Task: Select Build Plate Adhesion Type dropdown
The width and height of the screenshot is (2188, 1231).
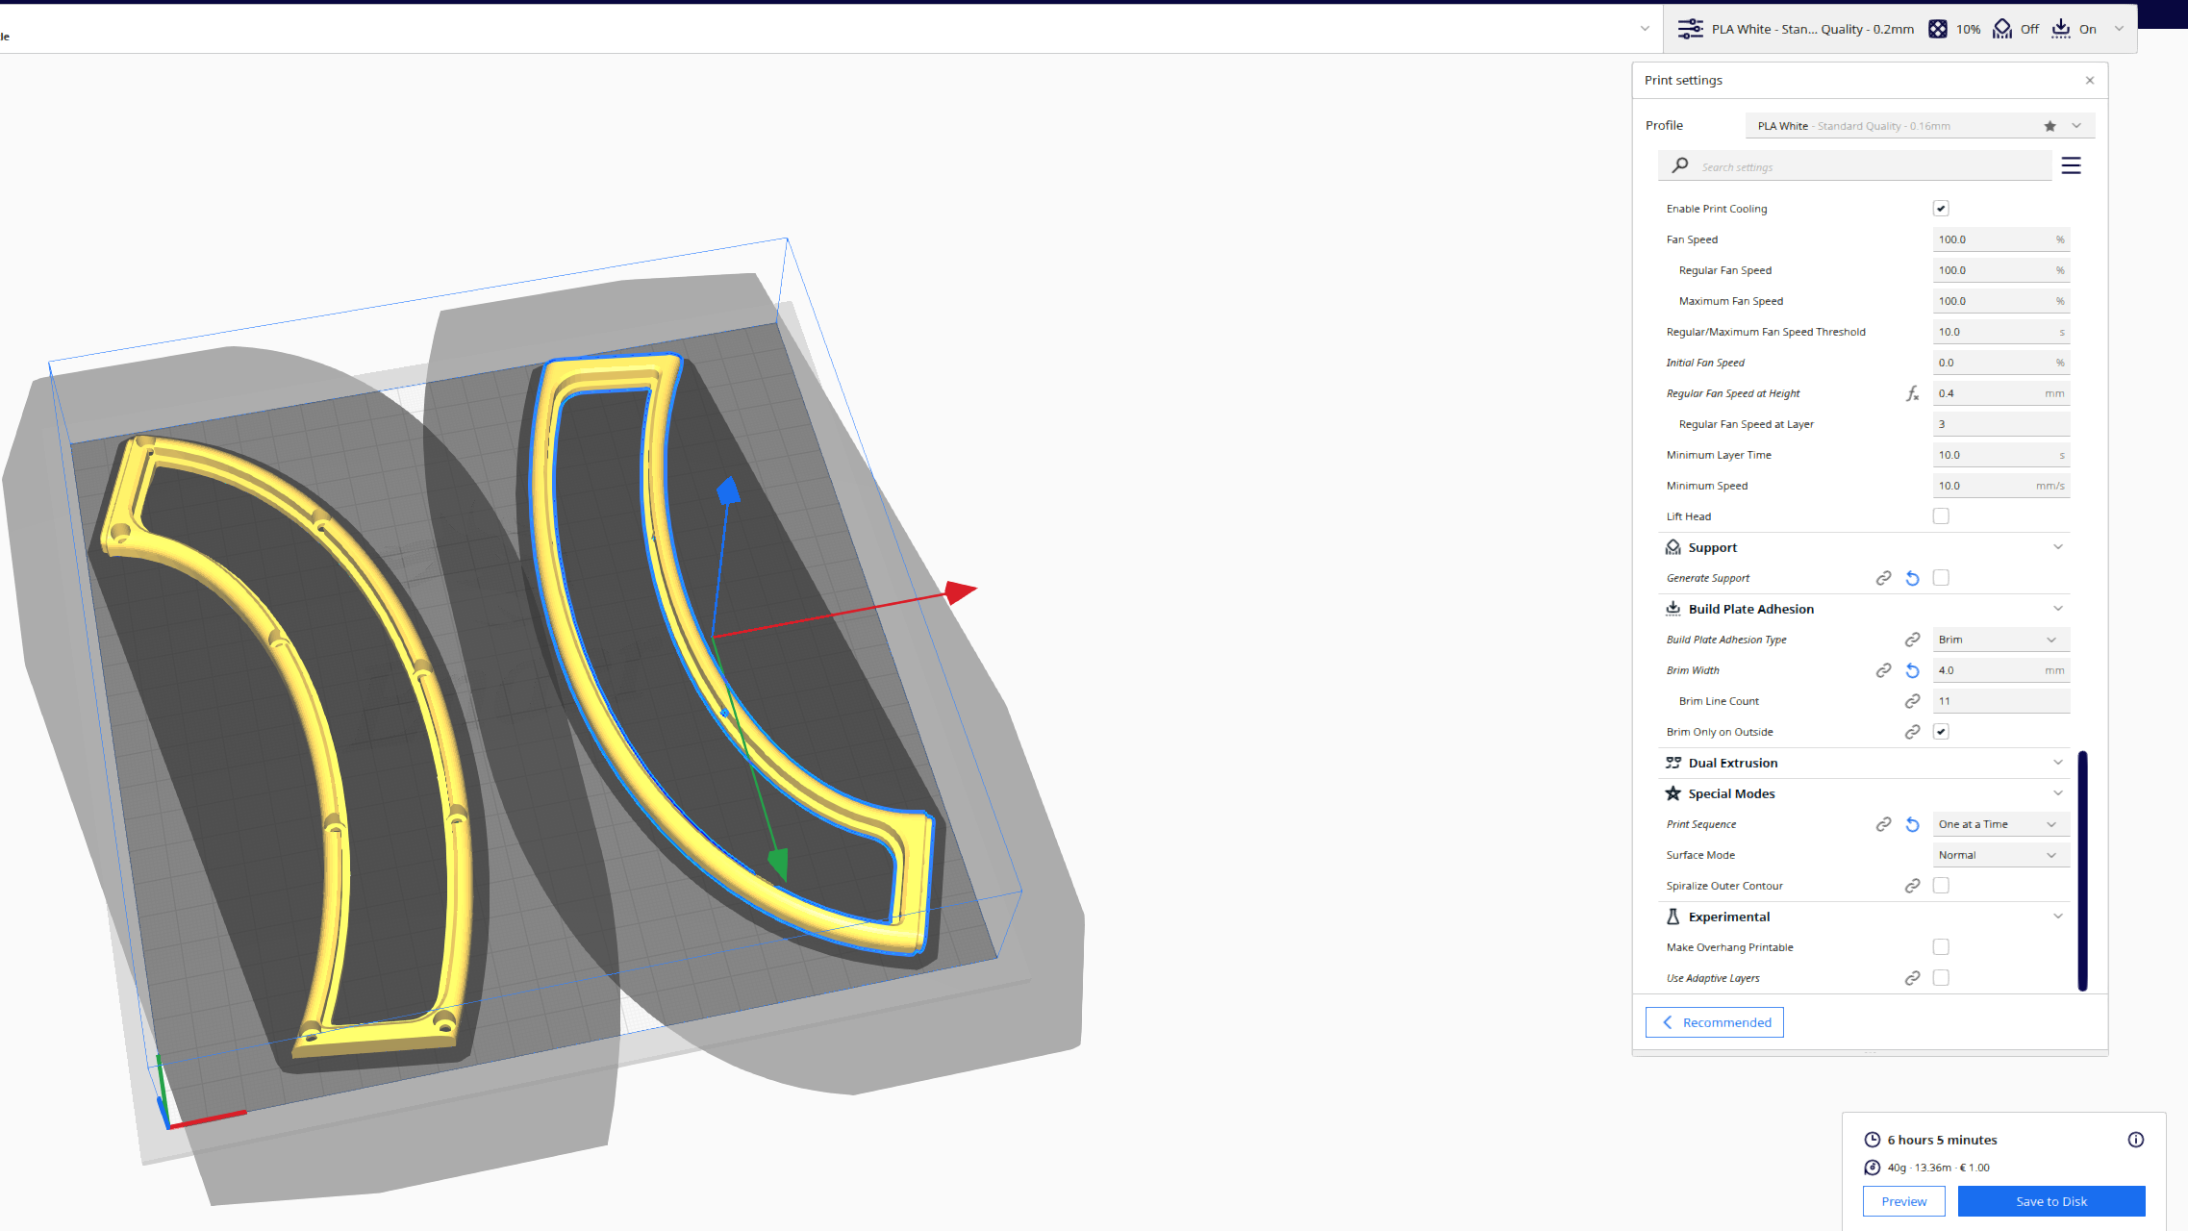Action: (x=1998, y=639)
